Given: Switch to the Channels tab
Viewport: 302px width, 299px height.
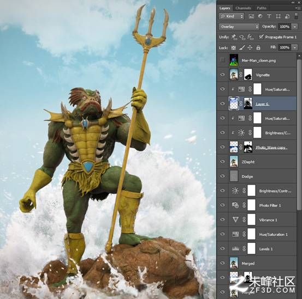Looking at the screenshot, I should (243, 8).
